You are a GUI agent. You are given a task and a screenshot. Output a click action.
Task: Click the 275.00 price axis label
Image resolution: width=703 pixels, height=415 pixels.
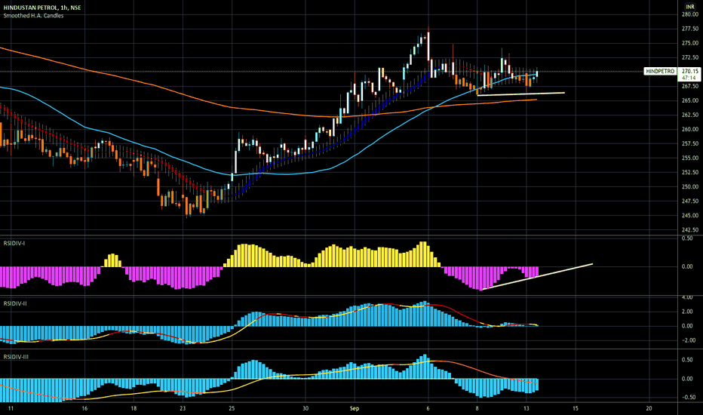click(x=690, y=43)
